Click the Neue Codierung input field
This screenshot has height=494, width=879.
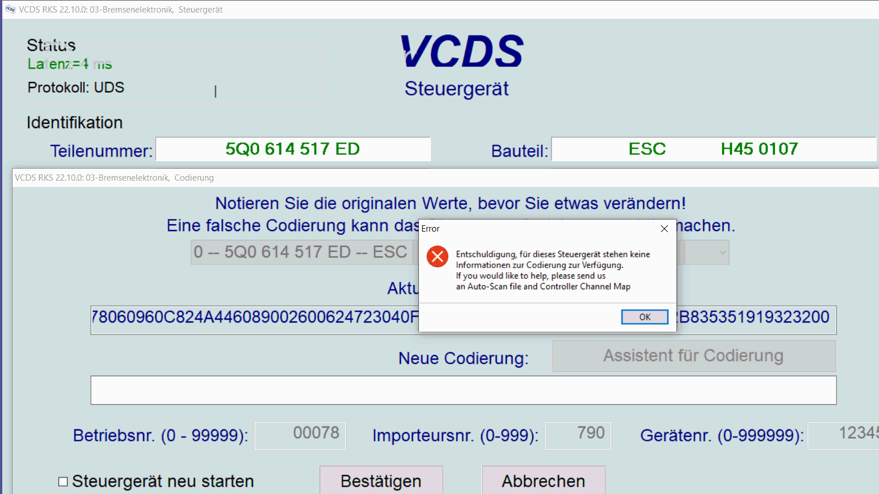click(463, 390)
